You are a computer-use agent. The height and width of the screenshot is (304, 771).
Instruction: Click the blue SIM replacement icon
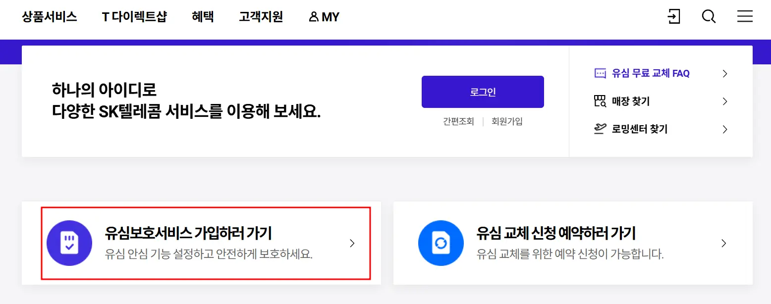tap(441, 243)
